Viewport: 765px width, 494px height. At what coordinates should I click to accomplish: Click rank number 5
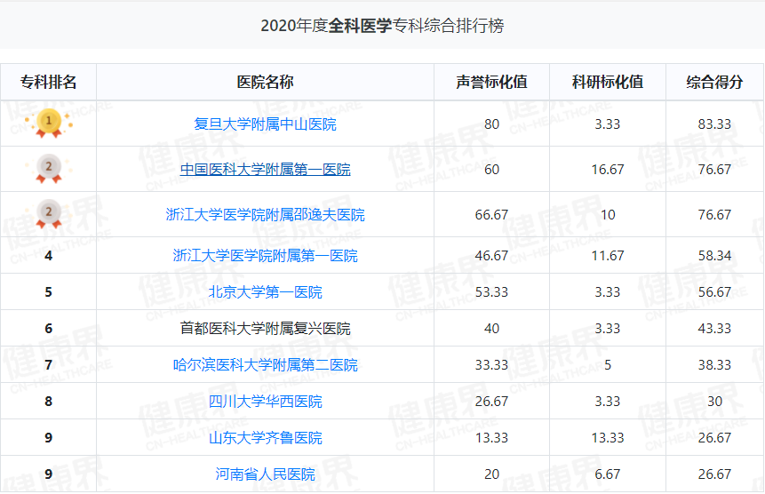(48, 292)
